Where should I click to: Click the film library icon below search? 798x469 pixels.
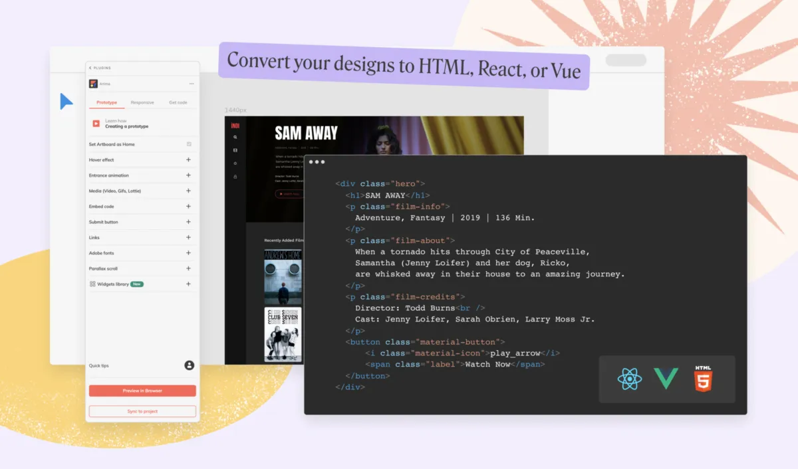[x=235, y=150]
